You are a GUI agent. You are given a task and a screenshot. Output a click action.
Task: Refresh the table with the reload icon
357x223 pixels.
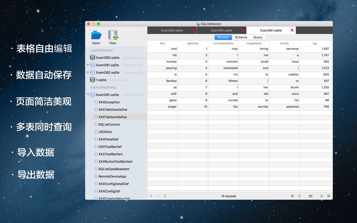(165, 196)
